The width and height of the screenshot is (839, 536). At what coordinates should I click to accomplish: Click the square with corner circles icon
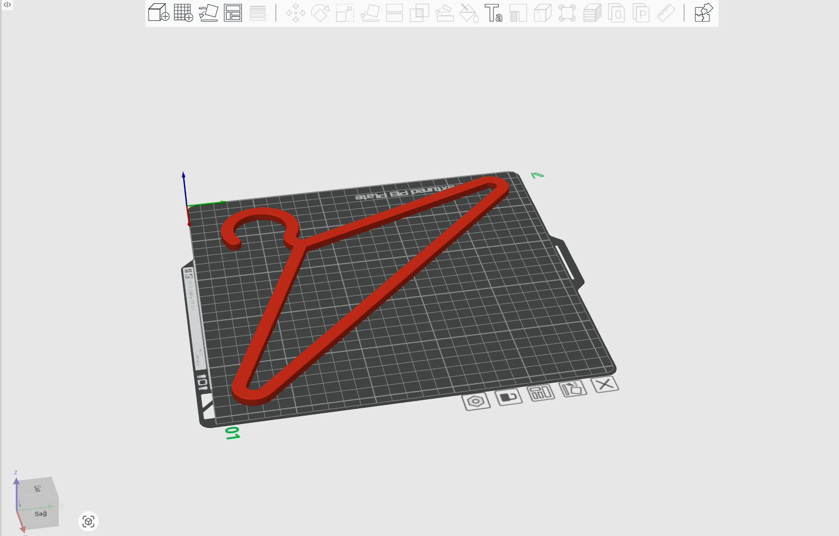(568, 13)
